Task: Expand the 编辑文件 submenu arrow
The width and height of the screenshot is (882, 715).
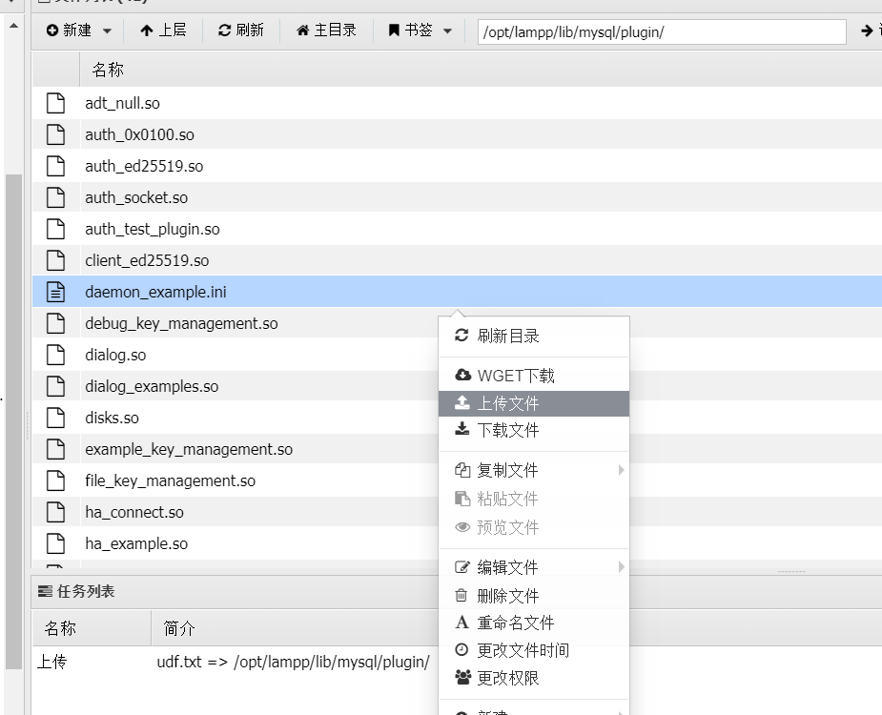Action: coord(621,567)
